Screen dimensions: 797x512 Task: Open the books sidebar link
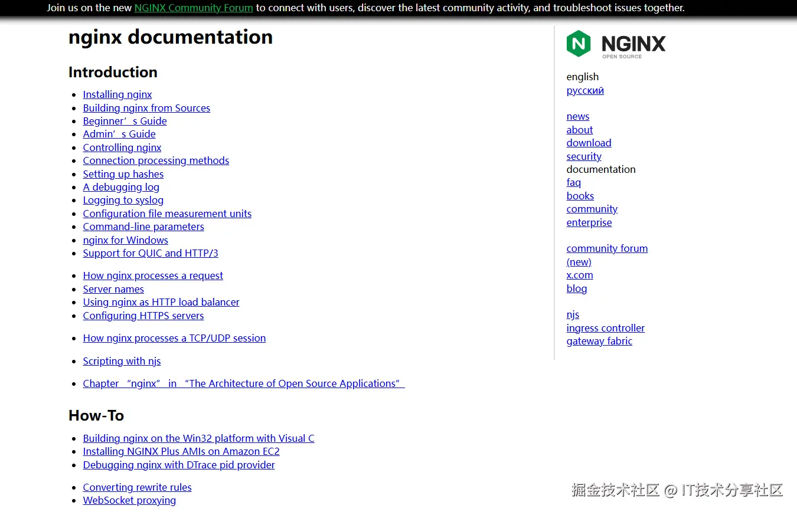pos(580,196)
